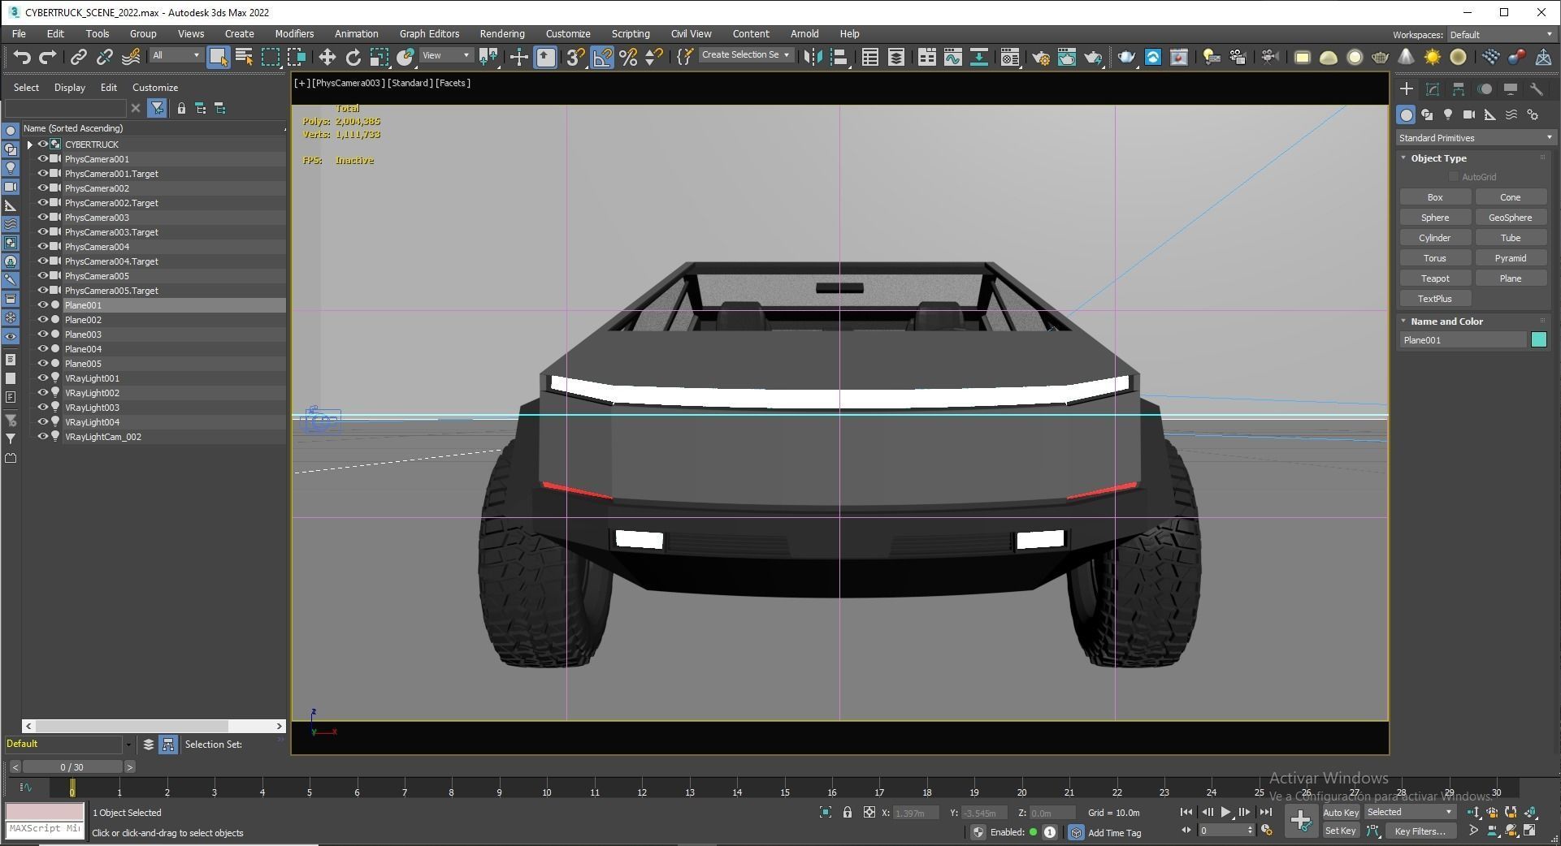Open the Plane001 object color swatch
This screenshot has width=1561, height=846.
point(1539,340)
